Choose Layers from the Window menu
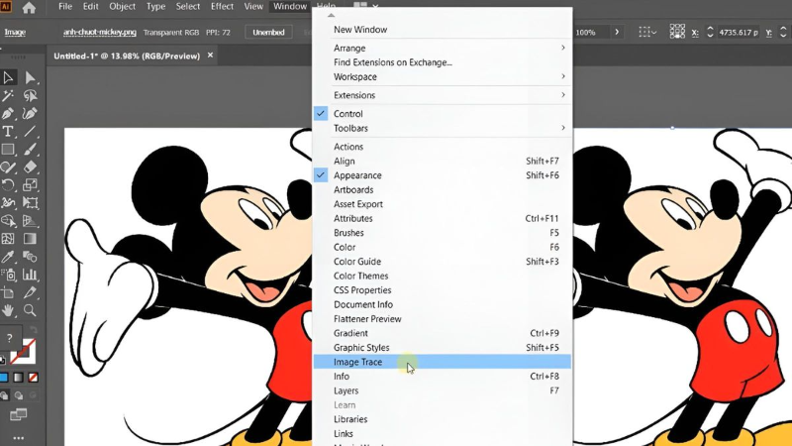Image resolution: width=792 pixels, height=446 pixels. (x=443, y=390)
